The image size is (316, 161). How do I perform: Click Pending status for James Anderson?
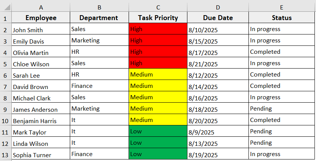pos(282,109)
